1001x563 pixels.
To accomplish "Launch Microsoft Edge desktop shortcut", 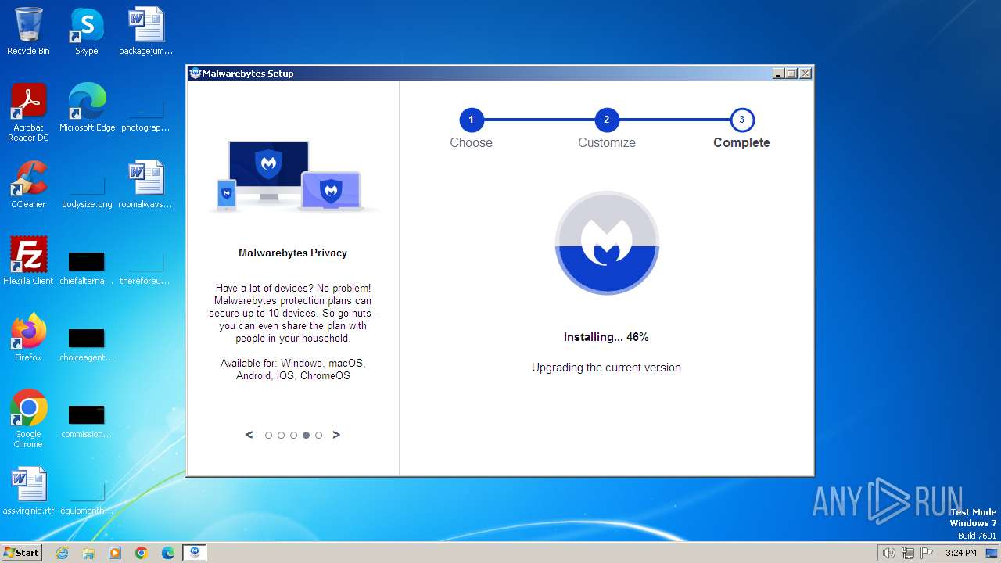I will (x=87, y=108).
